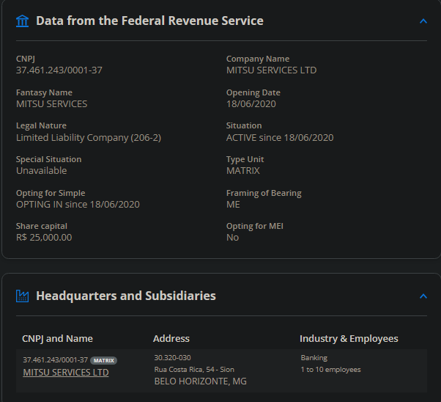Image resolution: width=441 pixels, height=402 pixels.
Task: Click the Headquarters and Subsidiaries heading text
Action: tap(126, 296)
